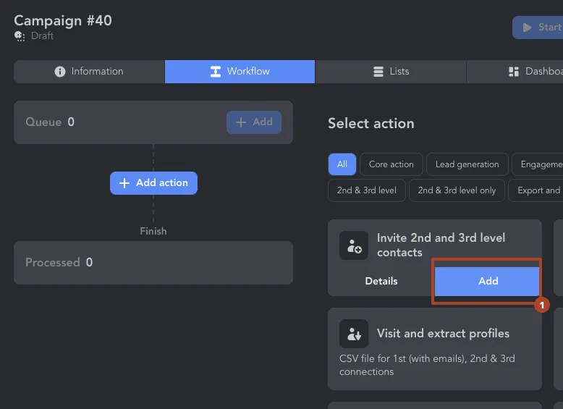Viewport: 563px width, 409px height.
Task: Click the Add action button
Action: [x=153, y=183]
